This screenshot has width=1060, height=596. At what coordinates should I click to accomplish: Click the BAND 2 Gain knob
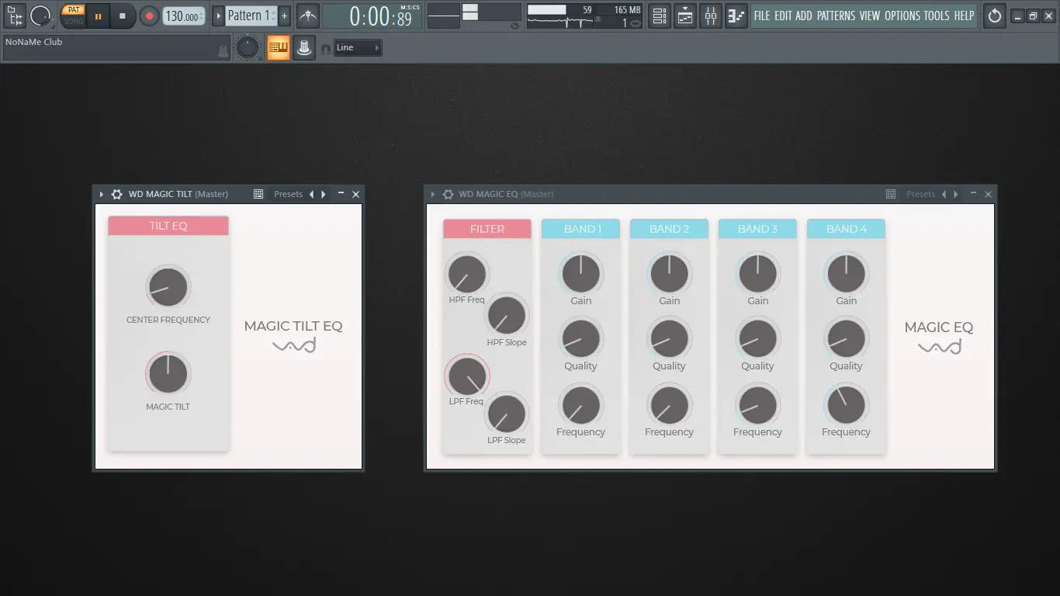670,274
